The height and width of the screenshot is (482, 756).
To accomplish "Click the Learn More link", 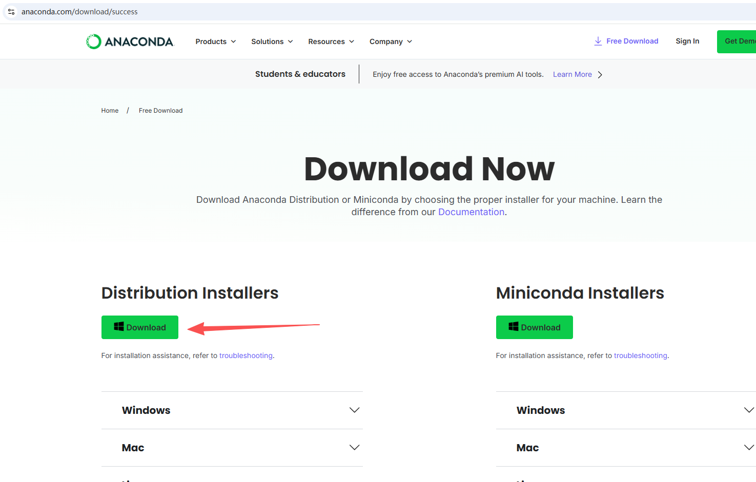I will click(x=572, y=74).
